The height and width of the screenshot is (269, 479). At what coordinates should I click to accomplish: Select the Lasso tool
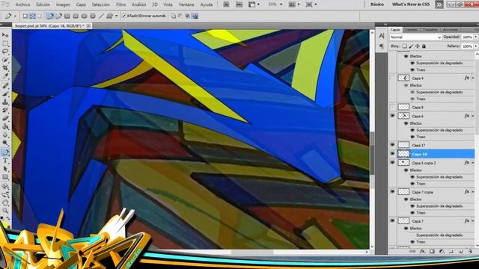tap(5, 52)
